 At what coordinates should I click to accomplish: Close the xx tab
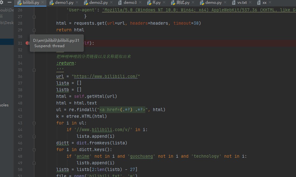(x=270, y=2)
